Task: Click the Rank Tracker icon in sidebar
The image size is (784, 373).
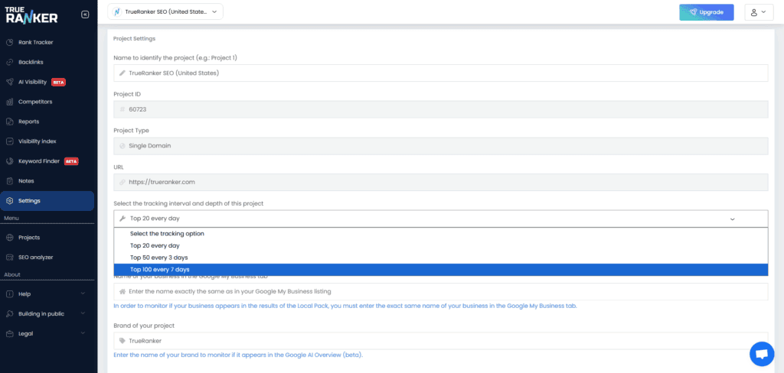Action: (x=9, y=42)
